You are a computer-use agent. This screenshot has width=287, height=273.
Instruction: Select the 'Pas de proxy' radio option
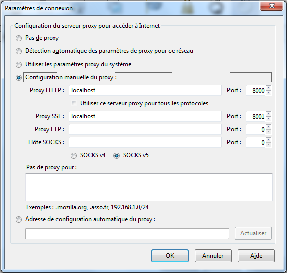click(x=19, y=38)
